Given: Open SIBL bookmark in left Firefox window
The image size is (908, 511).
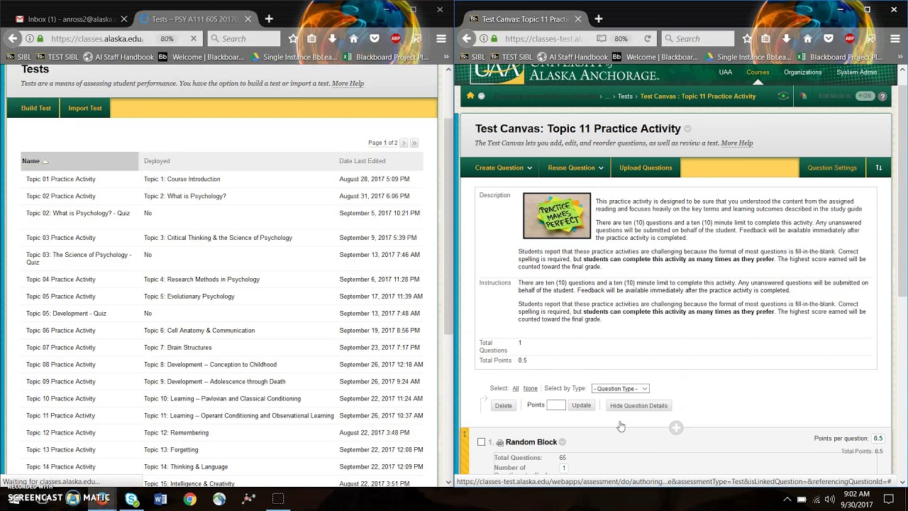Looking at the screenshot, I should click(x=19, y=57).
